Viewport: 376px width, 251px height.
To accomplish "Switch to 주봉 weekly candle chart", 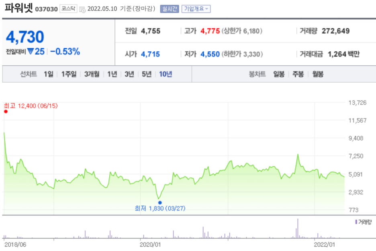I will pos(298,74).
